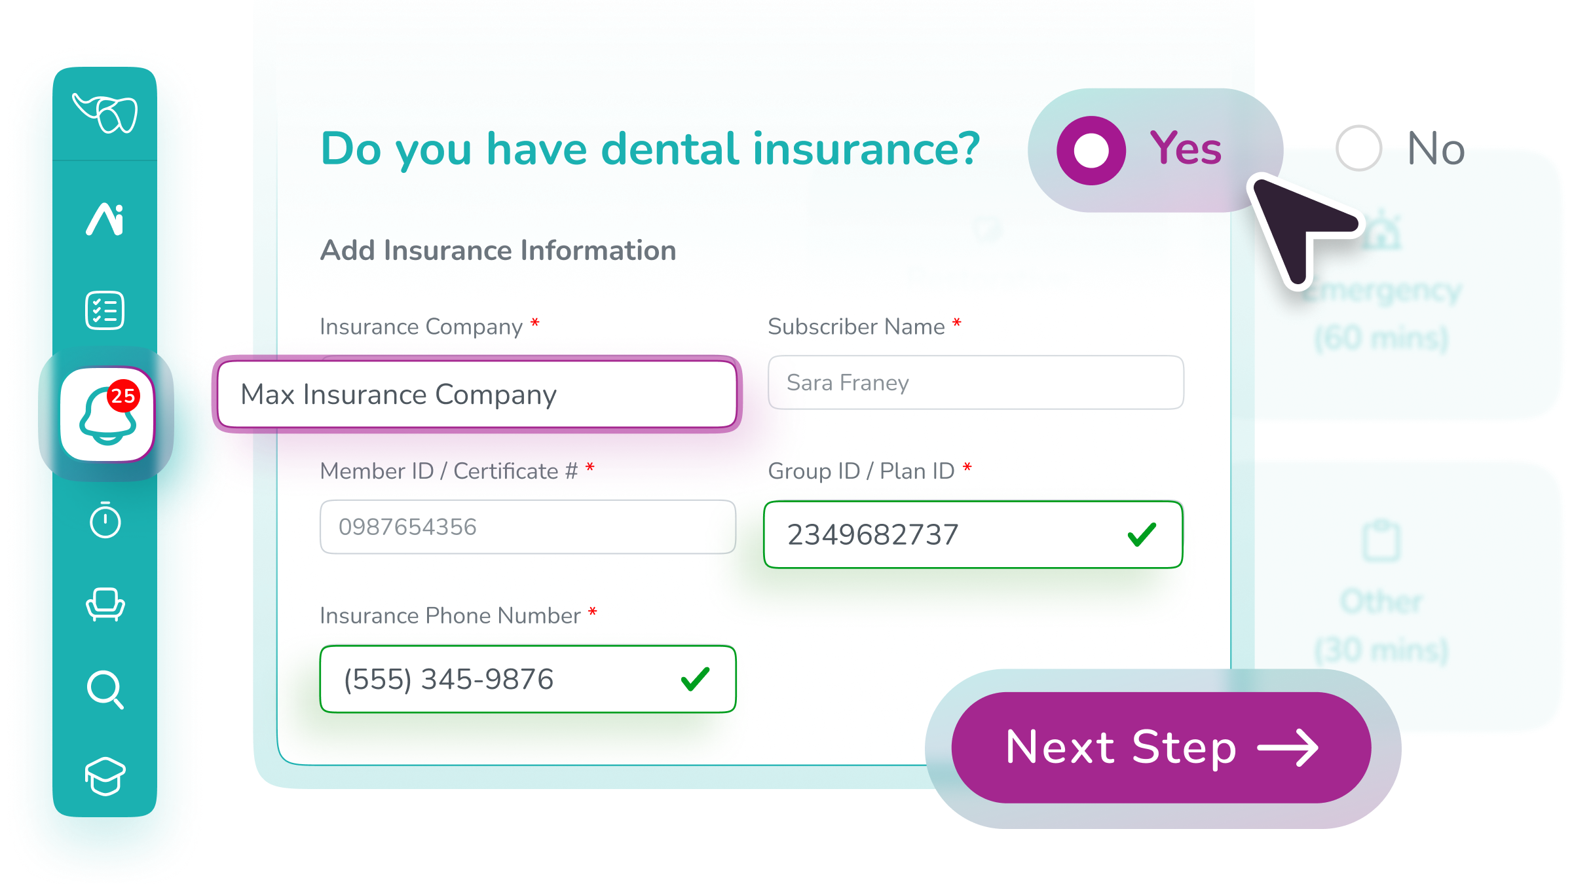Click the Yes label text
Screen dimensions: 1572x884
(x=1186, y=149)
